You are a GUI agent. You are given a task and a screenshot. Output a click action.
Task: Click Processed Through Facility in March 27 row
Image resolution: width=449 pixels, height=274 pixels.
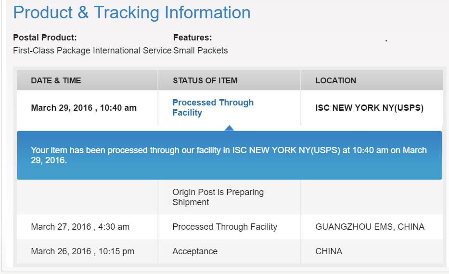[x=225, y=227]
